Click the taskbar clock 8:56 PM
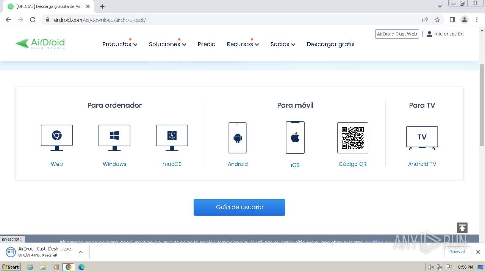Viewport: 485px width, 272px height. click(465, 267)
